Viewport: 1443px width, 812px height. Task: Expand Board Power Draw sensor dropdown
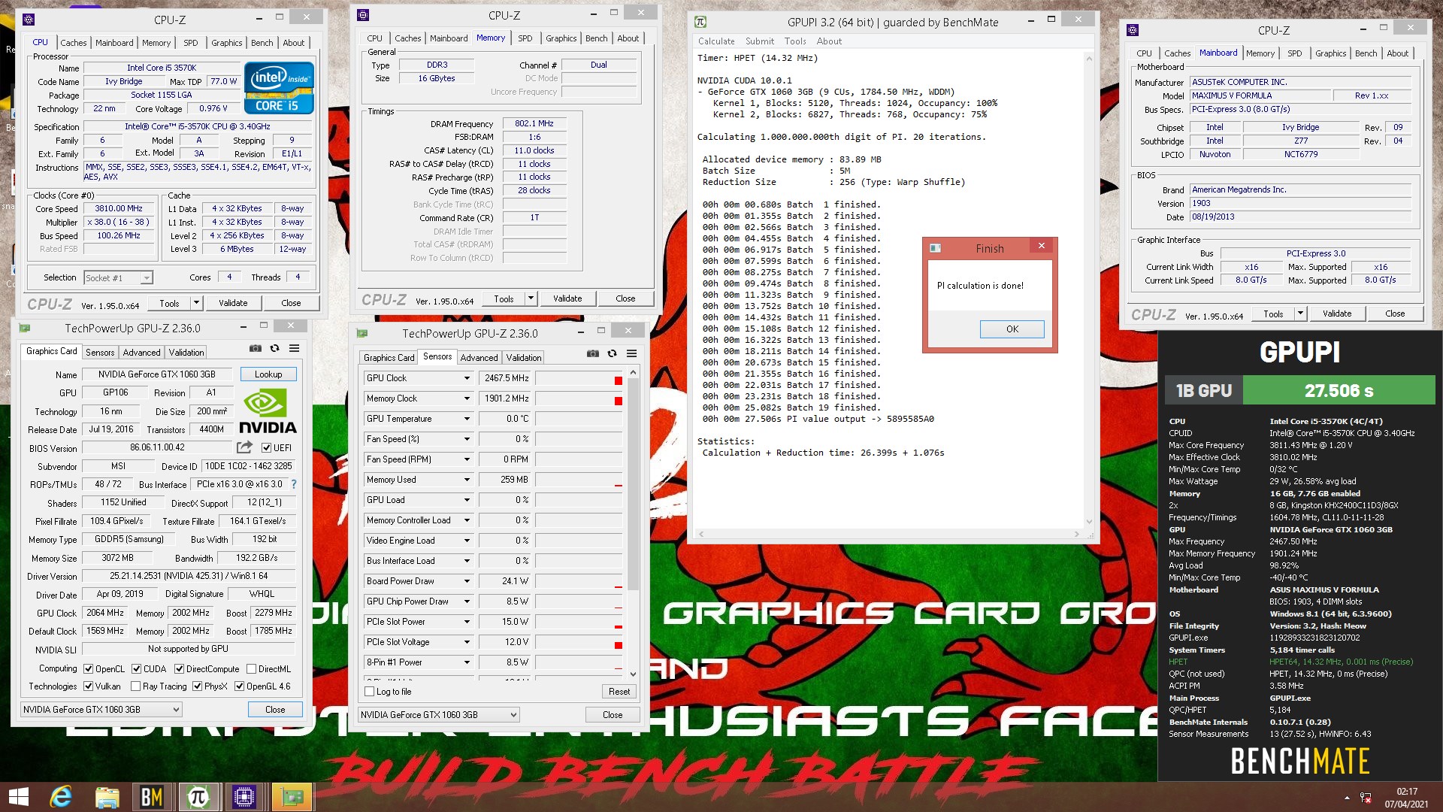tap(467, 581)
